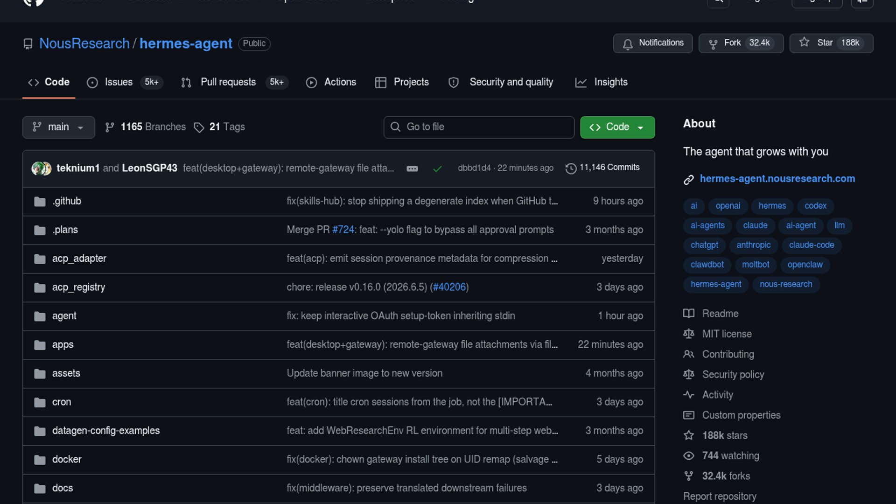896x504 pixels.
Task: Click the acp_registry folder icon
Action: 40,288
